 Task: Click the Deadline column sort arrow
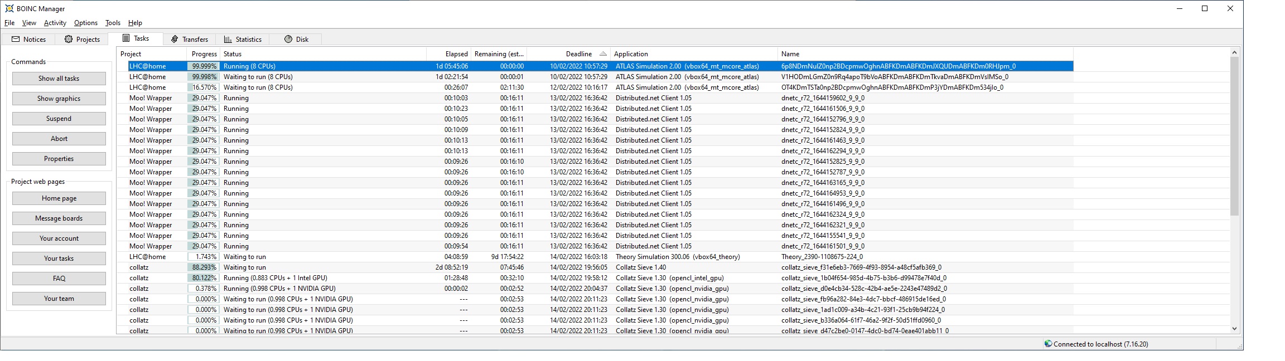(603, 54)
